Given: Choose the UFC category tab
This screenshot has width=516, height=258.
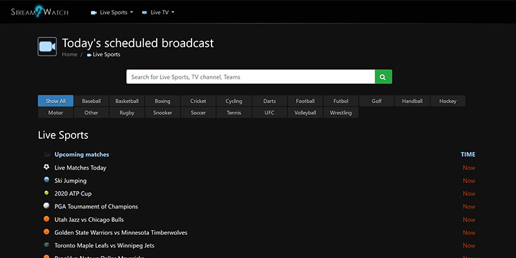Looking at the screenshot, I should click(x=270, y=113).
